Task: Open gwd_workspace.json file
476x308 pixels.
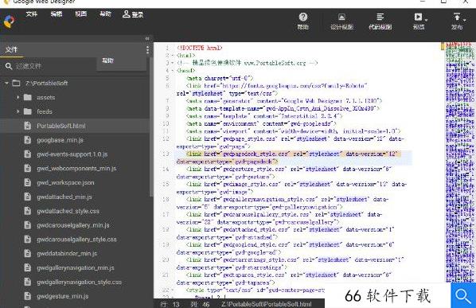Action: 65,183
